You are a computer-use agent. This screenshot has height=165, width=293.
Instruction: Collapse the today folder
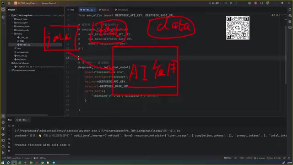(x=12, y=33)
